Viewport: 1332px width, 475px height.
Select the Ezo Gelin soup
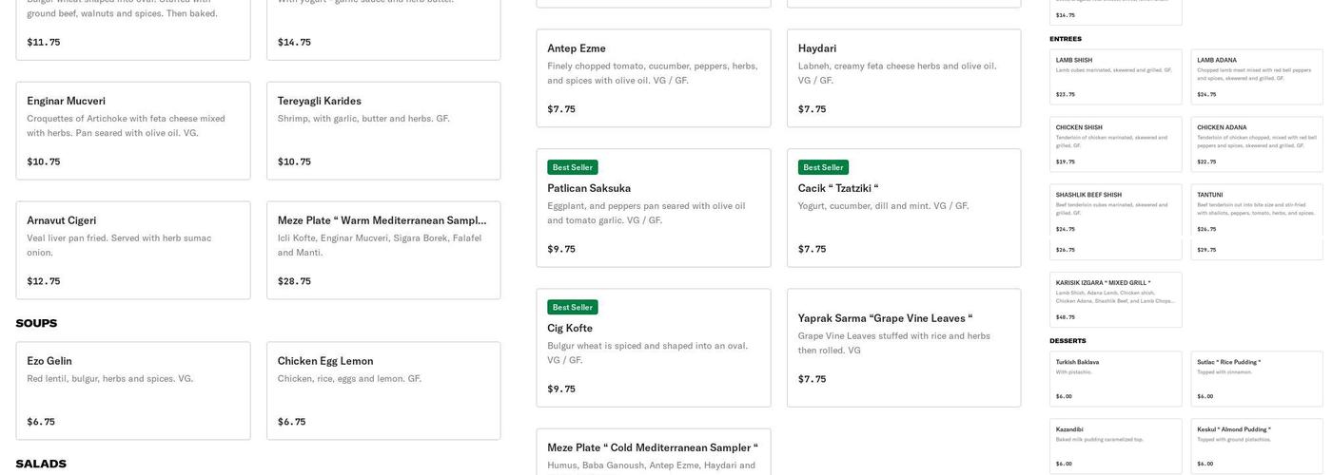[x=133, y=390]
